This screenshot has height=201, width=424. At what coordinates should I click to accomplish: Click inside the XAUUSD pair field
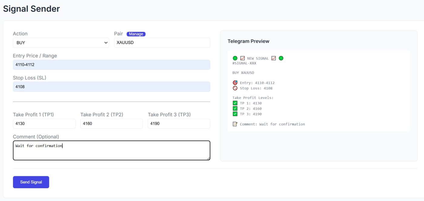162,42
